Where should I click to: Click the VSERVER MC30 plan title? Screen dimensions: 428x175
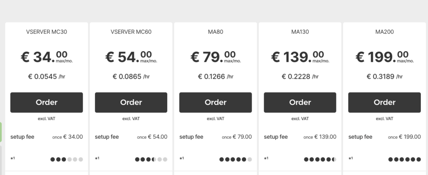(x=46, y=32)
